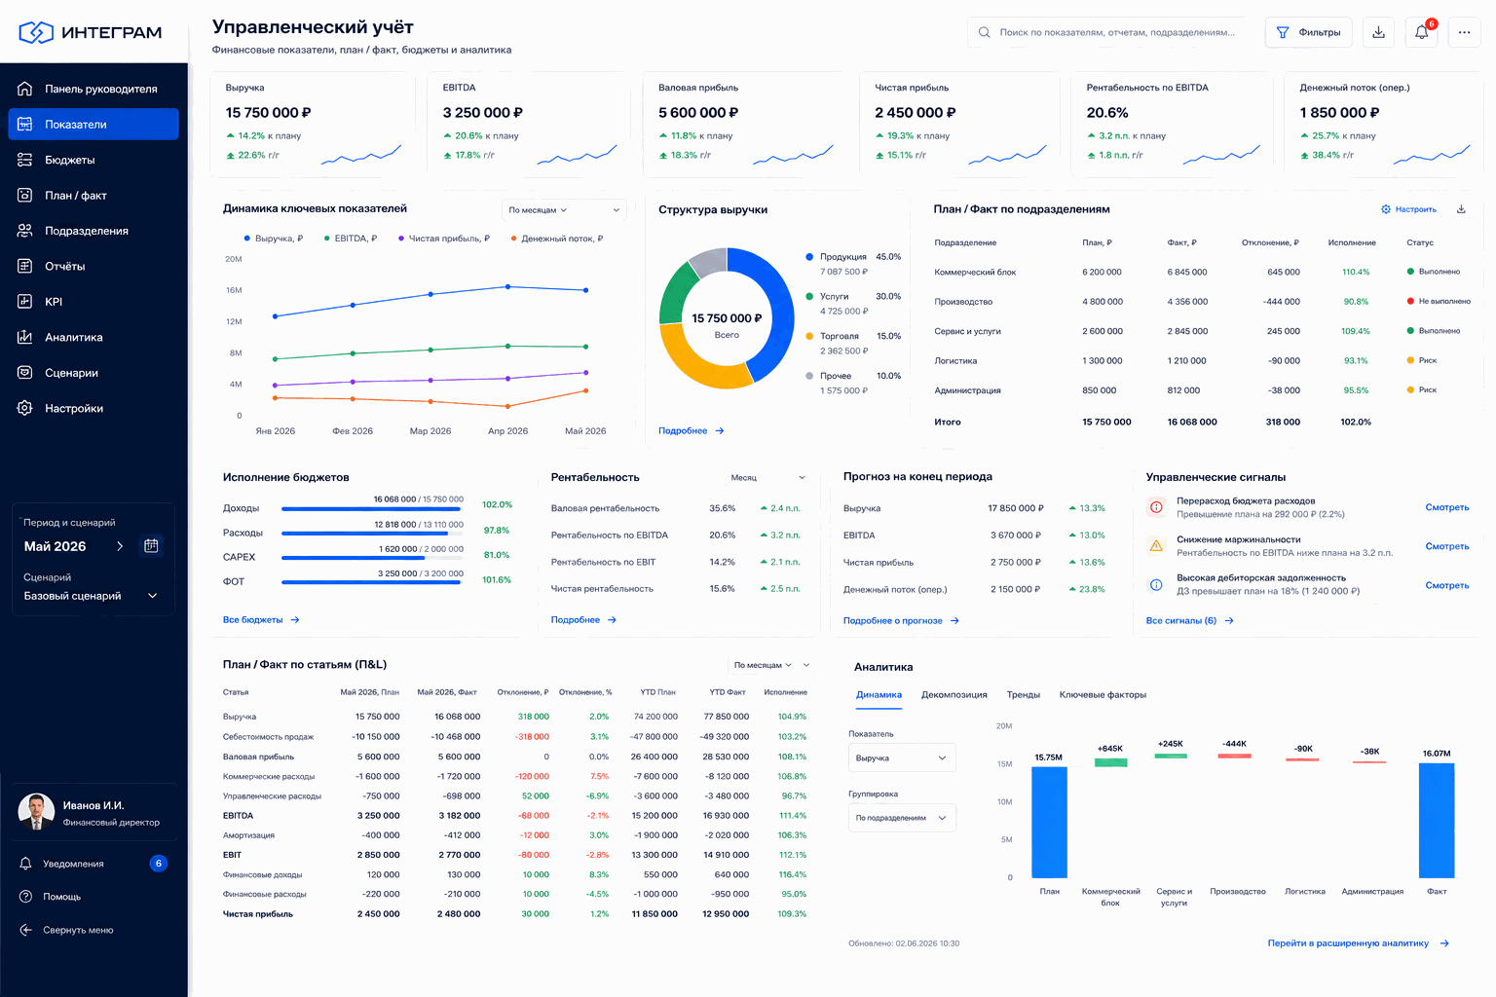The width and height of the screenshot is (1496, 997).
Task: Click the download icon in top bar
Action: point(1379,32)
